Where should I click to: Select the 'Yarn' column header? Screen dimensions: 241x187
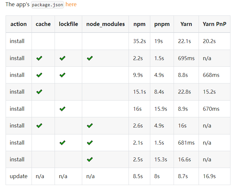[186, 24]
